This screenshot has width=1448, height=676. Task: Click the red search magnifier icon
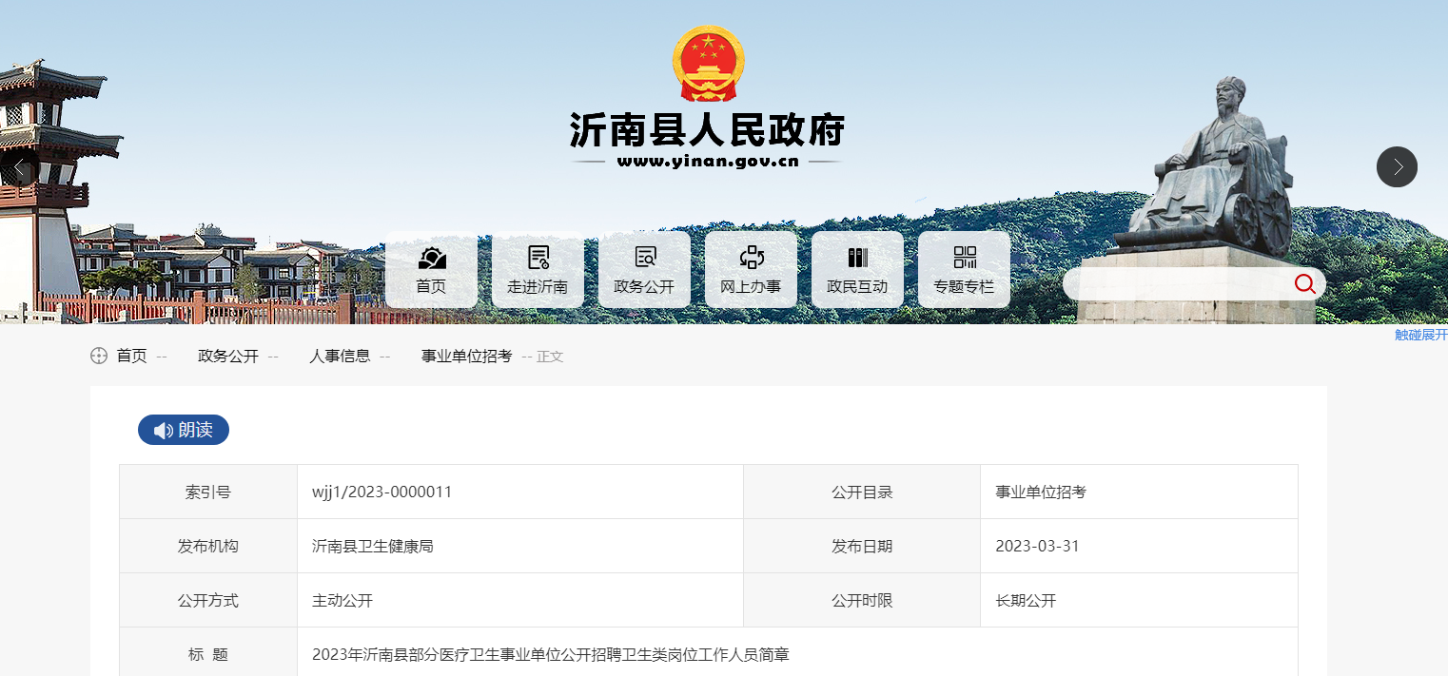pos(1304,283)
